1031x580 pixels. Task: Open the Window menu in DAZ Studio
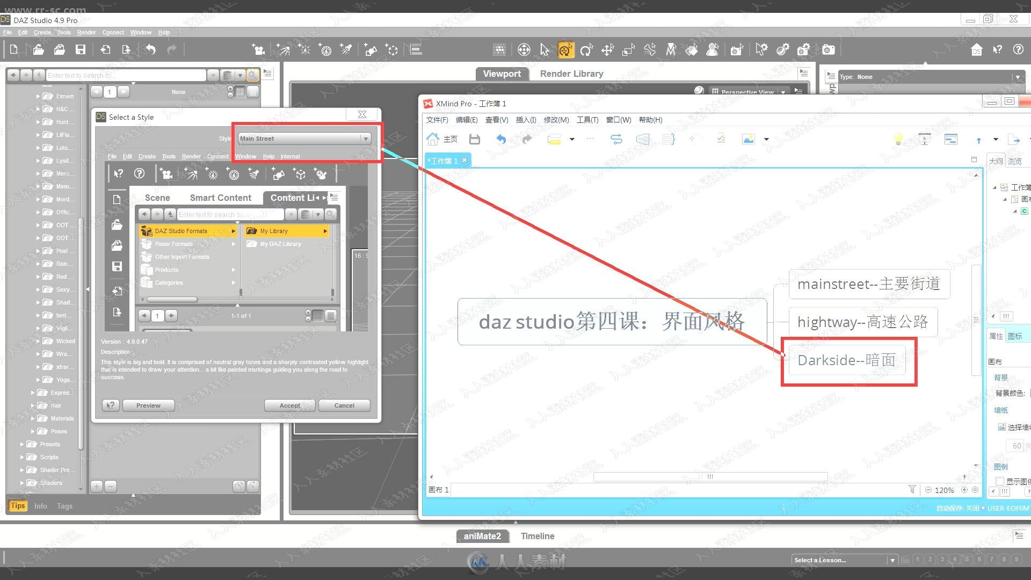141,33
